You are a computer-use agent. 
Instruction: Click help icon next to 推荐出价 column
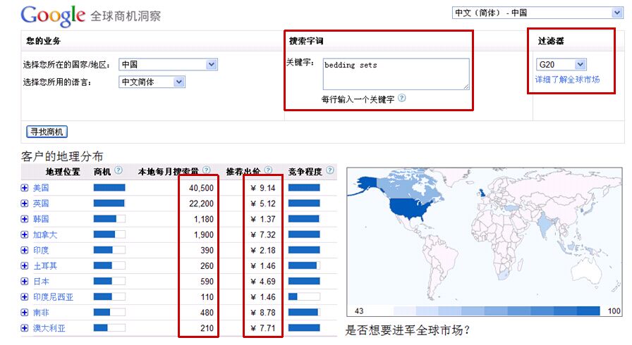point(268,170)
